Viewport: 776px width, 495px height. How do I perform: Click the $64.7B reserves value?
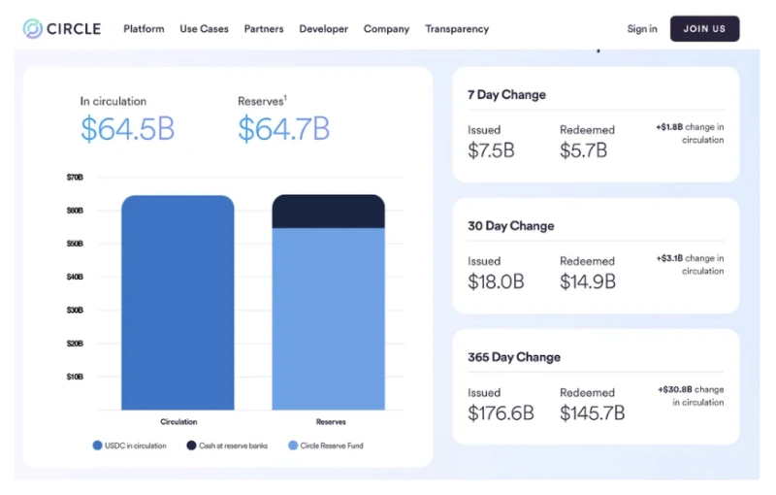coord(284,129)
